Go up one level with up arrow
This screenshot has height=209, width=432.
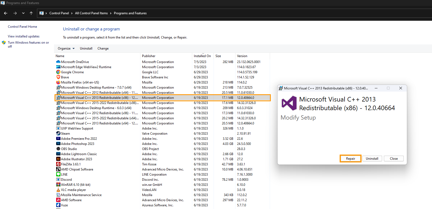pyautogui.click(x=31, y=13)
